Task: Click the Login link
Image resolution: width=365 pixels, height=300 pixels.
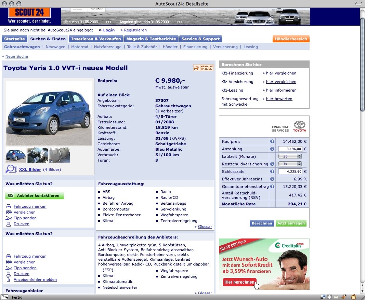Action: 109,30
